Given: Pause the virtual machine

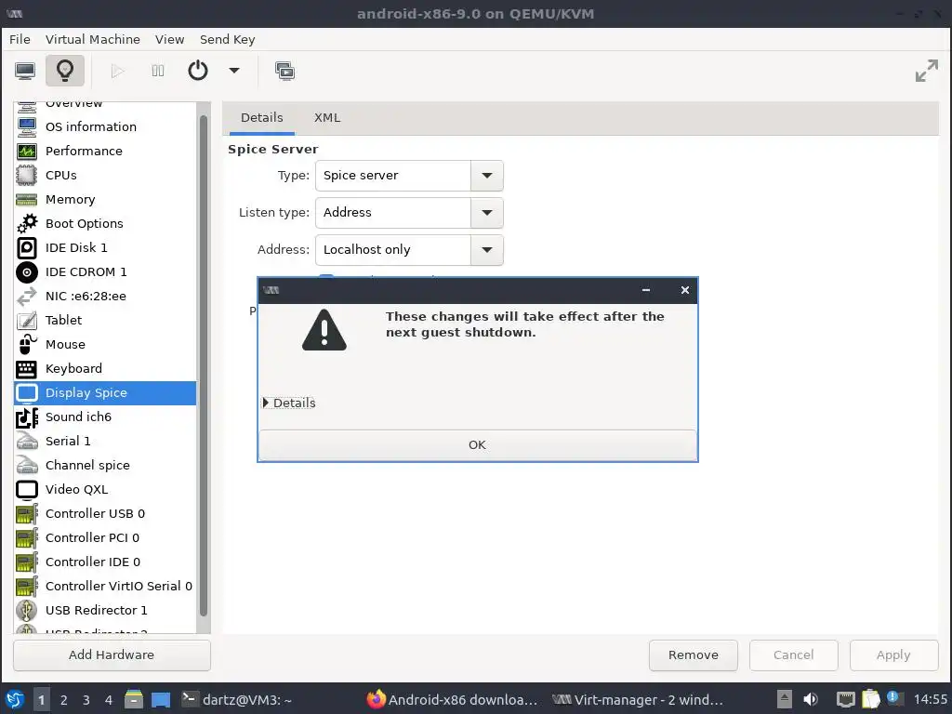Looking at the screenshot, I should pos(158,71).
